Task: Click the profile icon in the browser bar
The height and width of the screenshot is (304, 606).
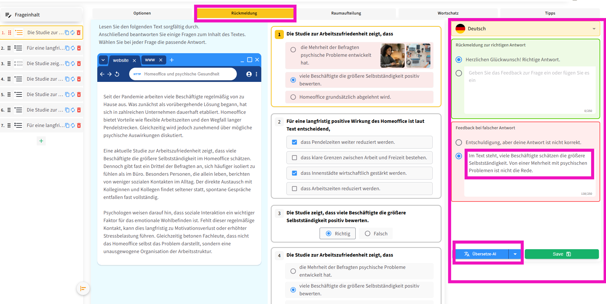Action: (x=249, y=74)
